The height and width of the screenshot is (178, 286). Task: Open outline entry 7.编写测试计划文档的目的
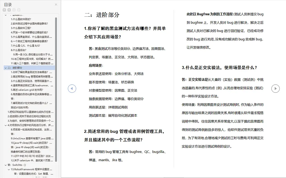click(31, 103)
